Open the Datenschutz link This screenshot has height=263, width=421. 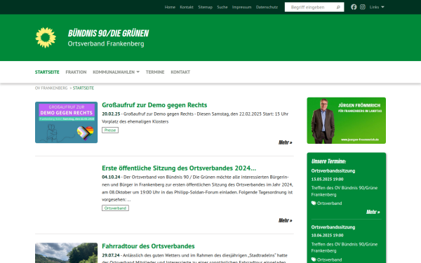click(267, 7)
